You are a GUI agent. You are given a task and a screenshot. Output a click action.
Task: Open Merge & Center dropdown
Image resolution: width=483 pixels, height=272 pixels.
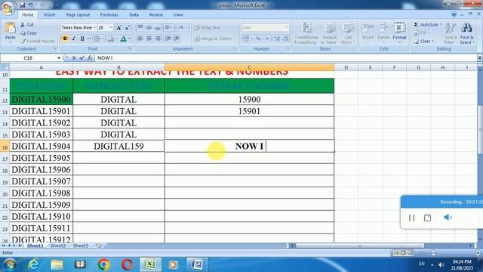(x=235, y=39)
